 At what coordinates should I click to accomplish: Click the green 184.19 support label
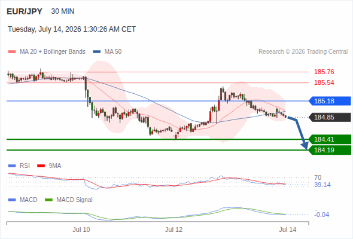tap(330, 150)
